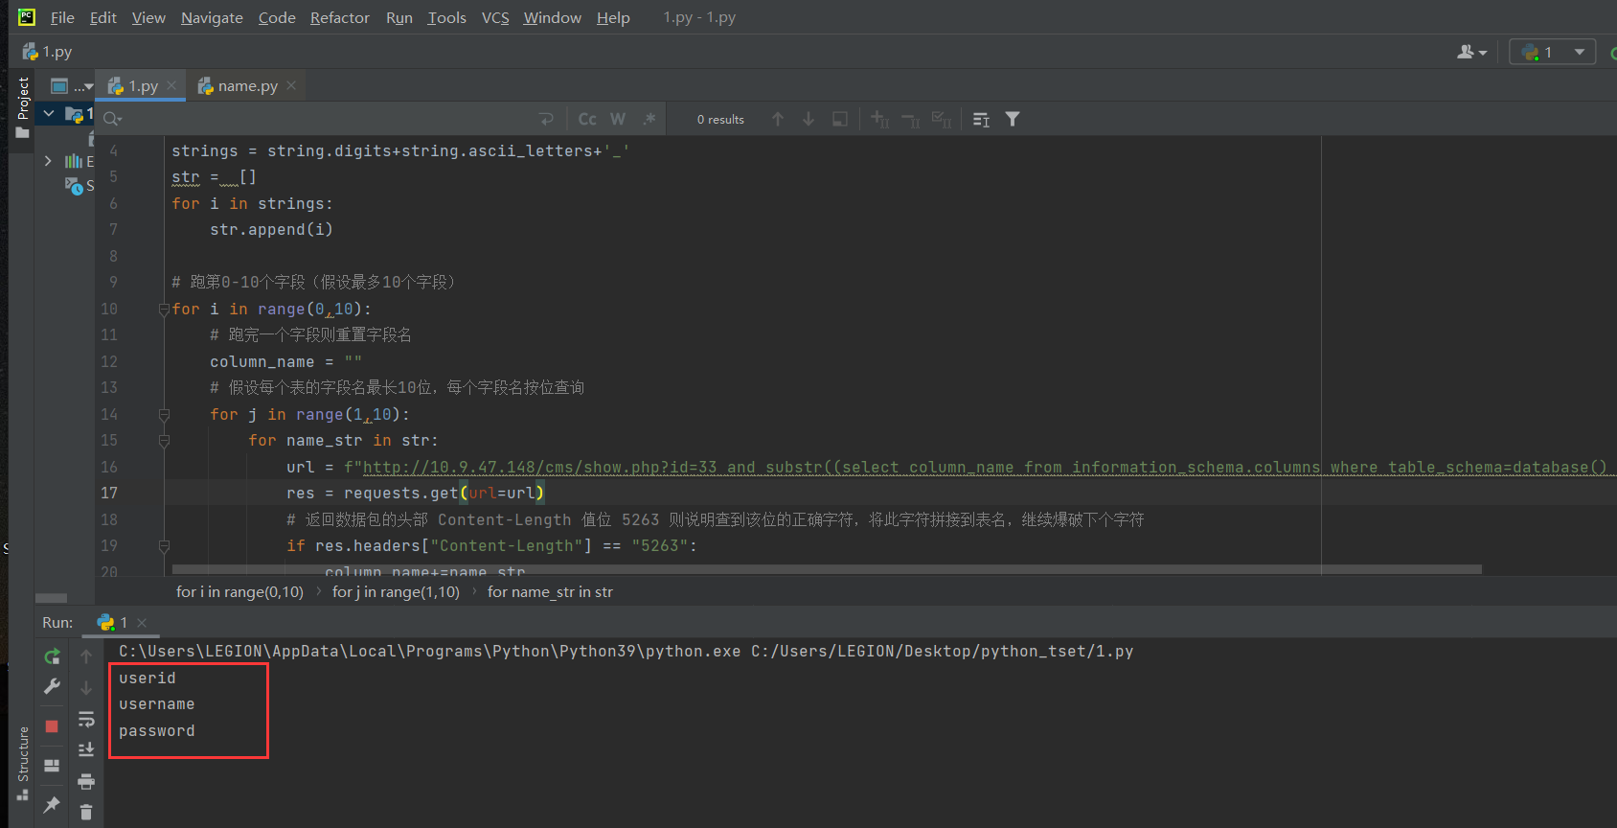Click the down stack trace arrow in Run panel
This screenshot has width=1617, height=828.
point(86,687)
